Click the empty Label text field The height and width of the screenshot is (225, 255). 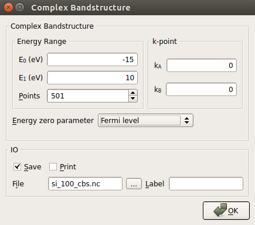point(206,184)
